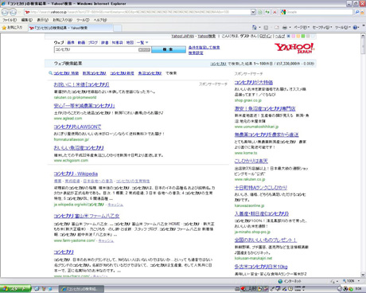Refresh the page with green arrows icon

[267, 12]
